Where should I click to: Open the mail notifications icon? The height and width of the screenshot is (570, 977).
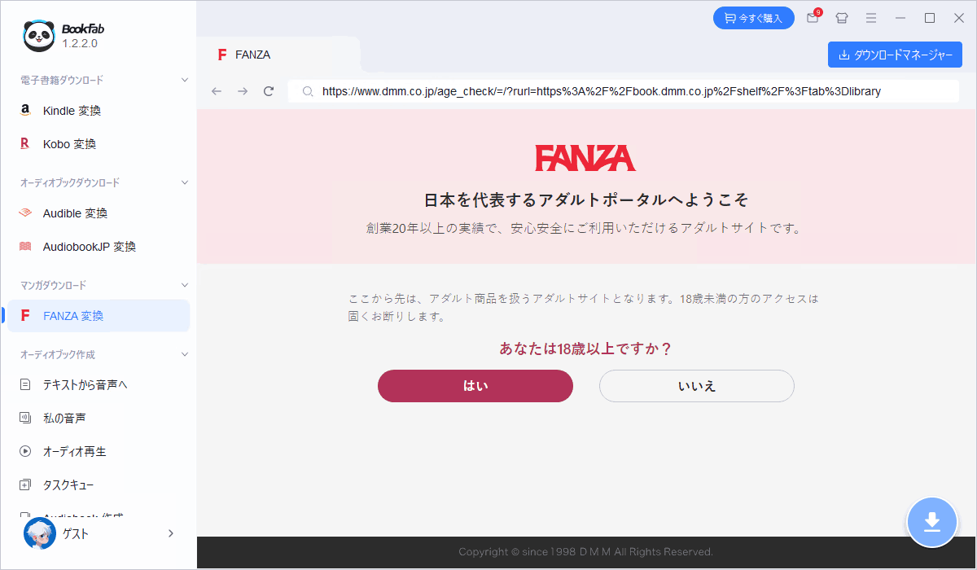pyautogui.click(x=813, y=18)
